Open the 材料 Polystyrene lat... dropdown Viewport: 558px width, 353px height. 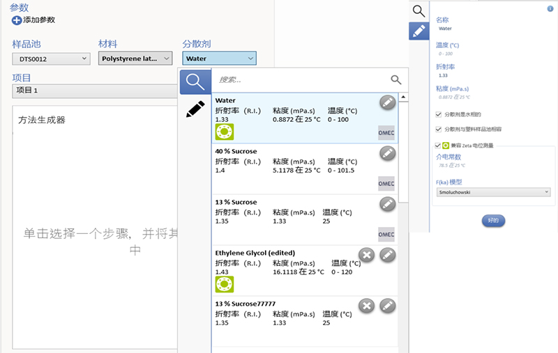coord(135,58)
